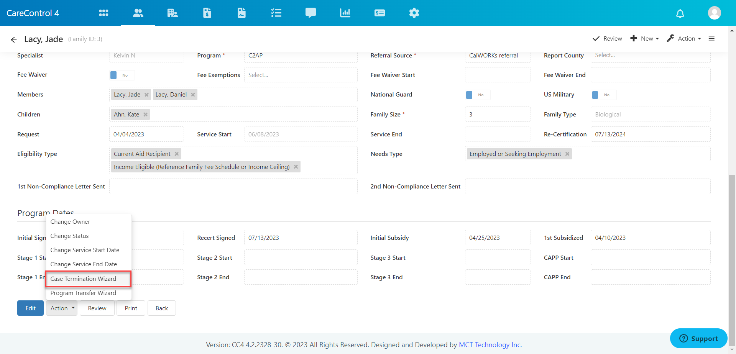Toggle the Fee Waiver switch
Viewport: 736px width, 354px height.
[122, 75]
